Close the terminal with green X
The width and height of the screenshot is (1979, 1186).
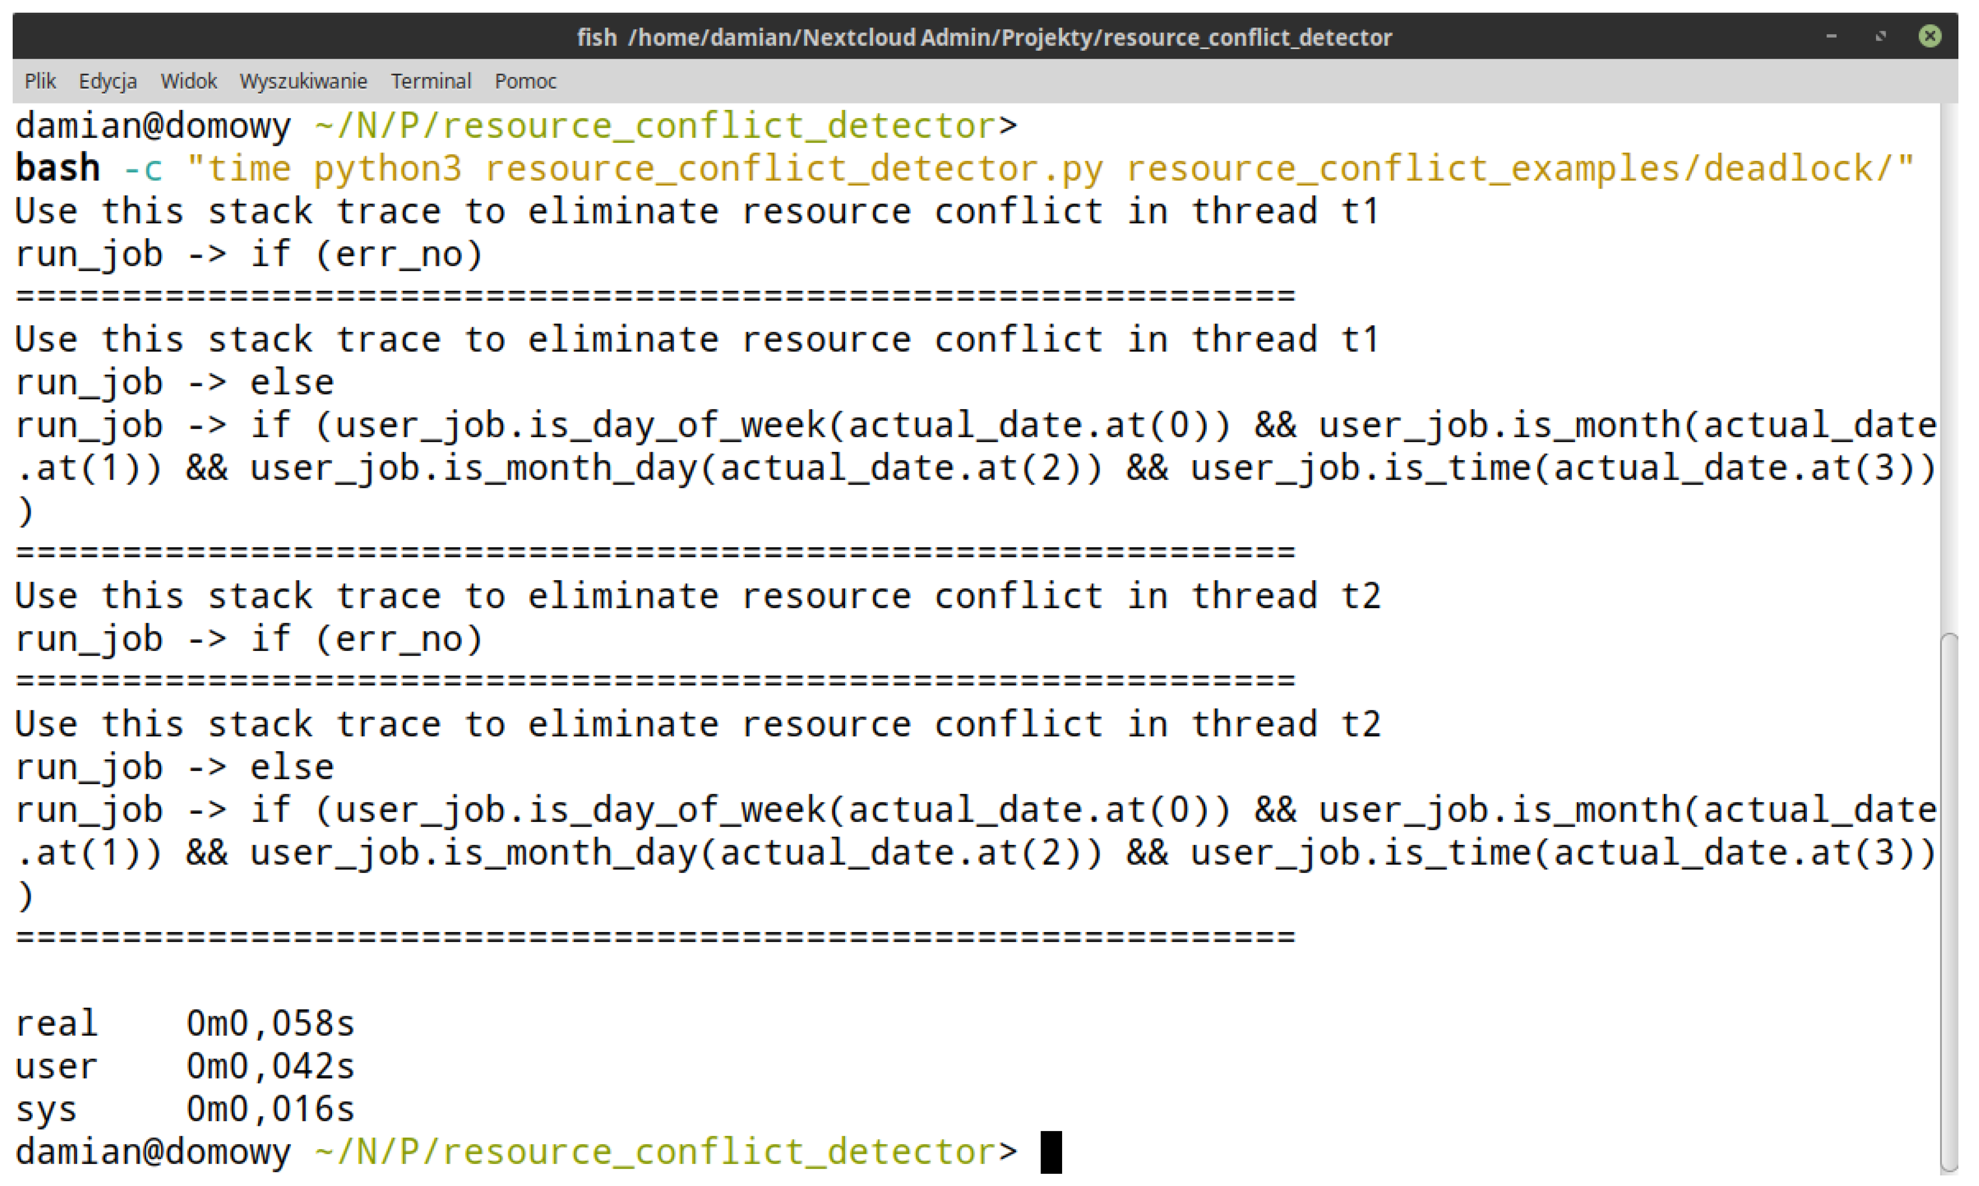[x=1929, y=36]
